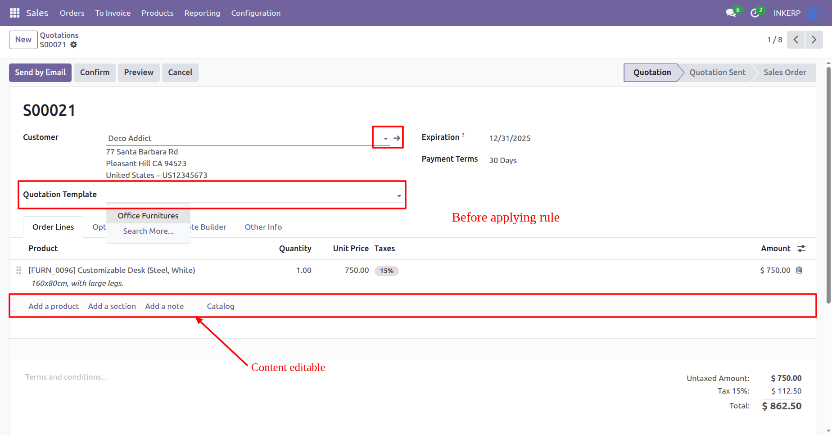Click the Cancel button

coord(180,72)
